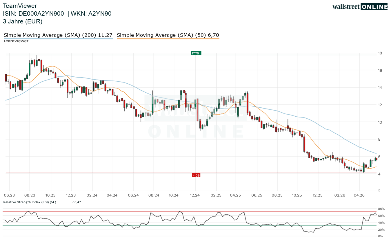The width and height of the screenshot is (391, 244).
Task: Click the 02.26 date axis label
Action: tap(339, 195)
